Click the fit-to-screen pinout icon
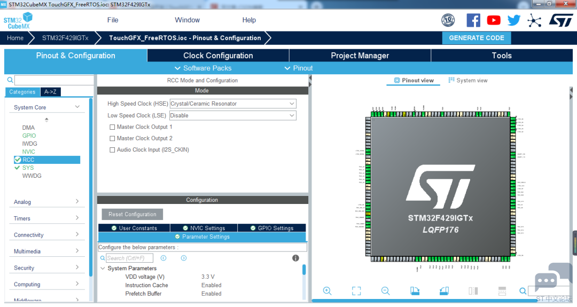Screen dimensions: 577x307 [x=356, y=291]
